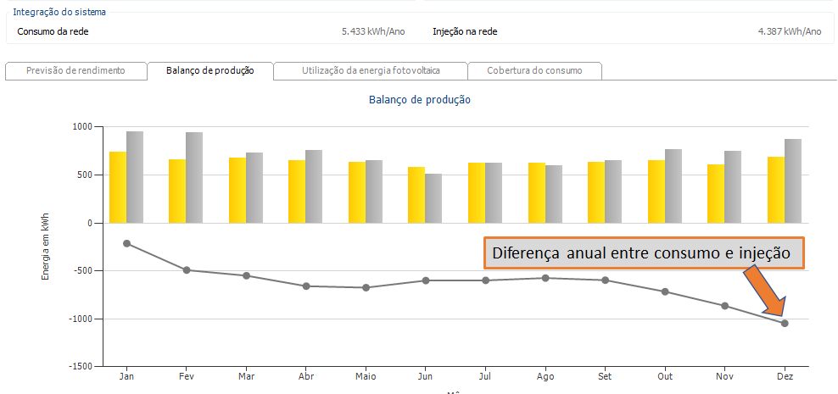This screenshot has height=394, width=838.
Task: Click the Jan data point on the line
Action: coord(126,243)
